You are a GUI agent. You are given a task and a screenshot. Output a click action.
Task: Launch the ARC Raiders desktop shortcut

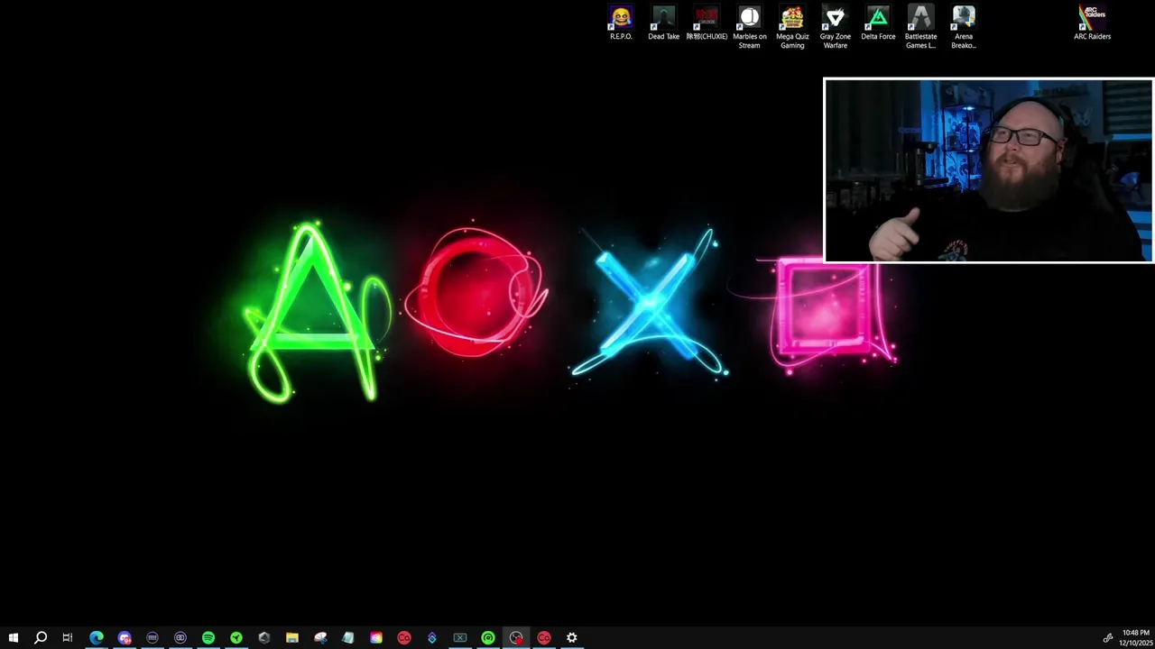coord(1092,23)
